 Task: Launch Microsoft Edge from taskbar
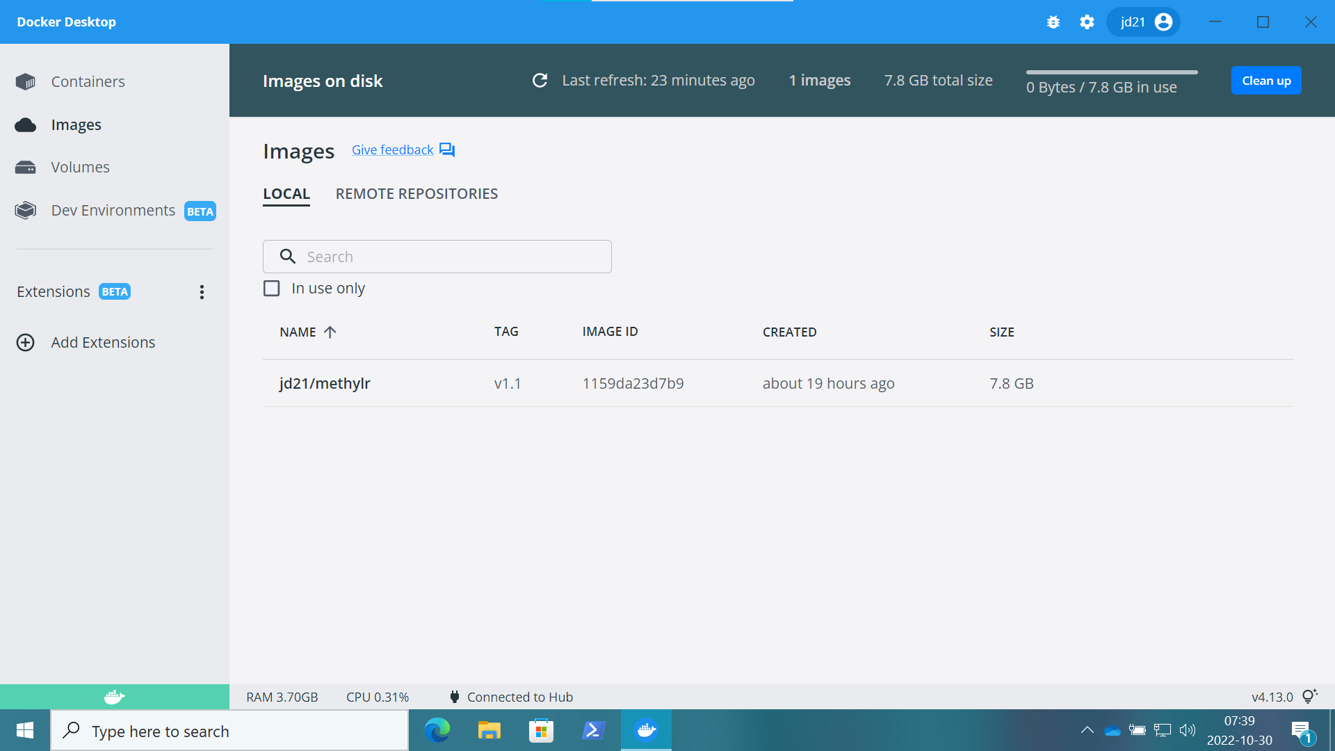[x=437, y=730]
